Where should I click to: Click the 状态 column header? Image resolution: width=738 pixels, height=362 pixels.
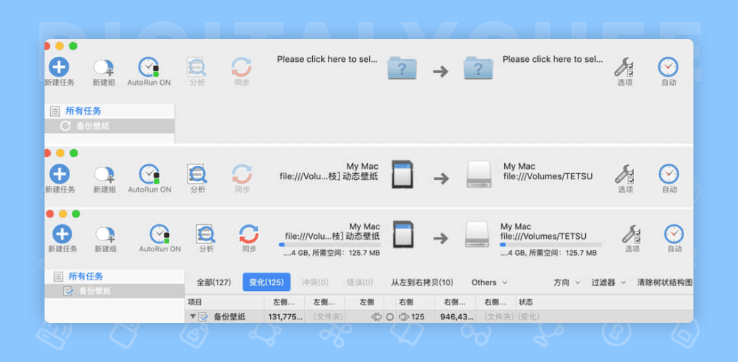click(525, 302)
